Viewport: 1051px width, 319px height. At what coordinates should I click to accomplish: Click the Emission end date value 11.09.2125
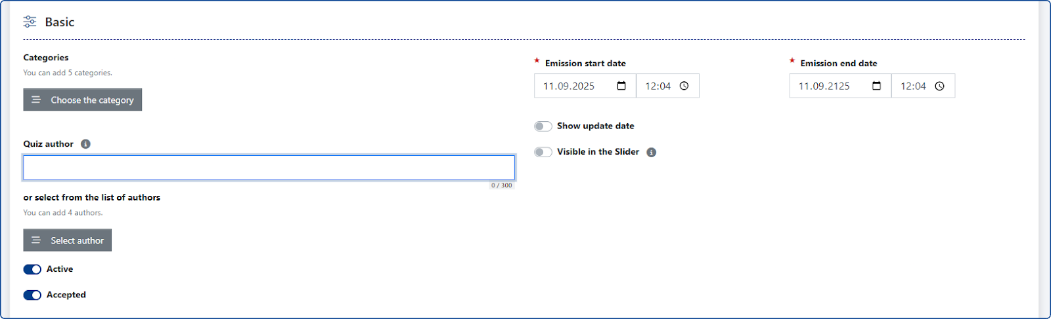(x=824, y=86)
